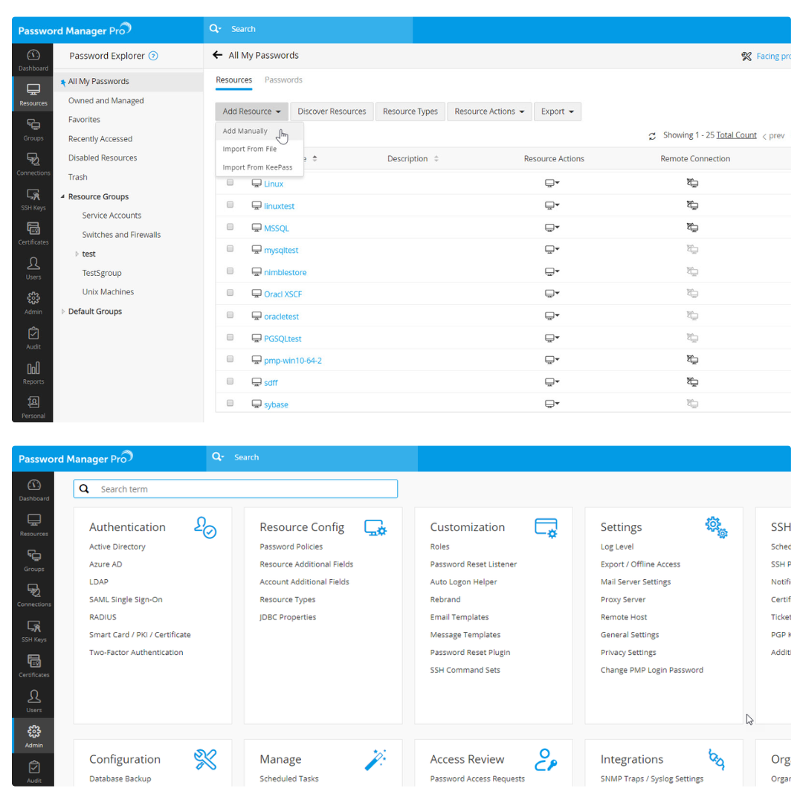
Task: Open the Reports section in the sidebar
Action: (x=33, y=373)
